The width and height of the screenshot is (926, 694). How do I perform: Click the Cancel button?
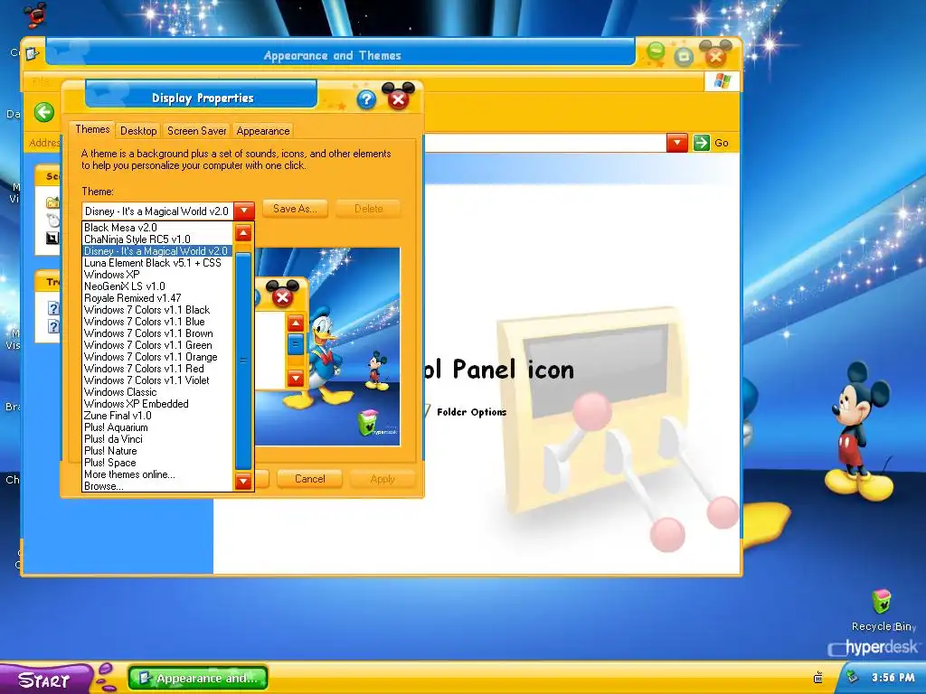(309, 479)
